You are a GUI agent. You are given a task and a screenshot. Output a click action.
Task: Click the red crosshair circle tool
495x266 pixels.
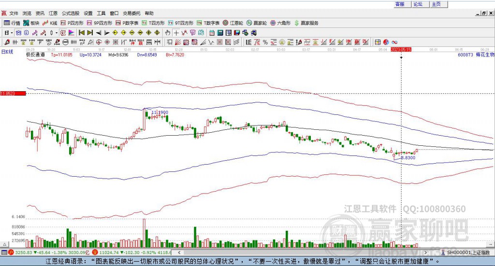click(x=99, y=42)
